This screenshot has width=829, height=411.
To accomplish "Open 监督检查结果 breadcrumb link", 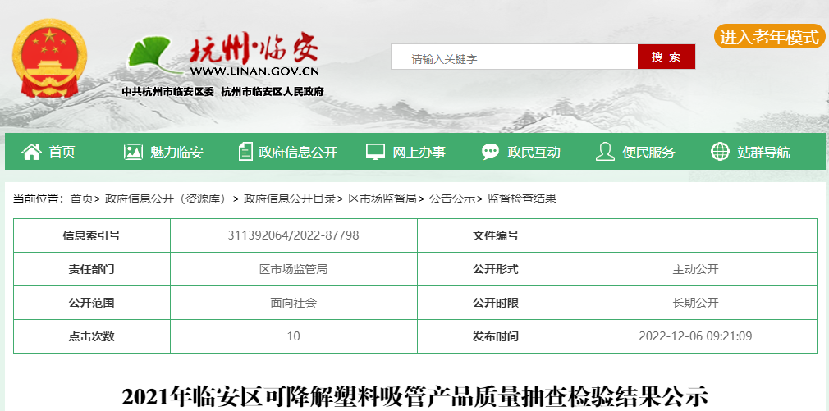I will (x=522, y=199).
